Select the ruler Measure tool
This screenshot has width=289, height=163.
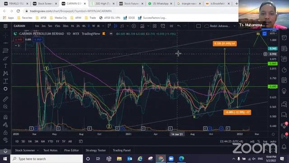coord(5,99)
